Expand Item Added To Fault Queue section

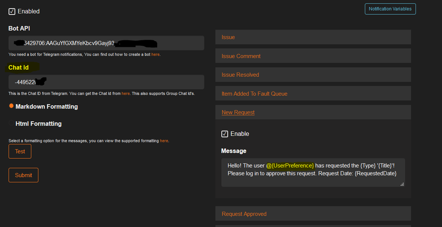pyautogui.click(x=313, y=93)
